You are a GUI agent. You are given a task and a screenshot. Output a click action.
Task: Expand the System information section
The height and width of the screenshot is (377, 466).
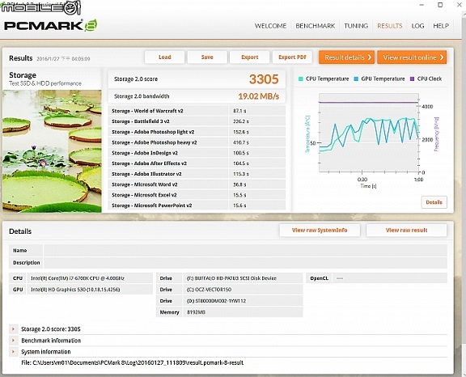click(13, 351)
